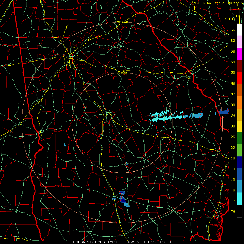Click the light green legend swatch
The height and width of the screenshot is (244, 244).
tap(239, 150)
